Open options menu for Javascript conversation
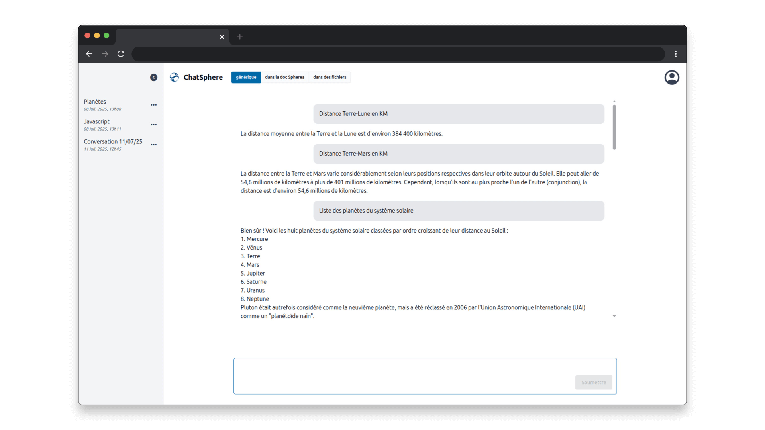The image size is (765, 430). [x=153, y=125]
